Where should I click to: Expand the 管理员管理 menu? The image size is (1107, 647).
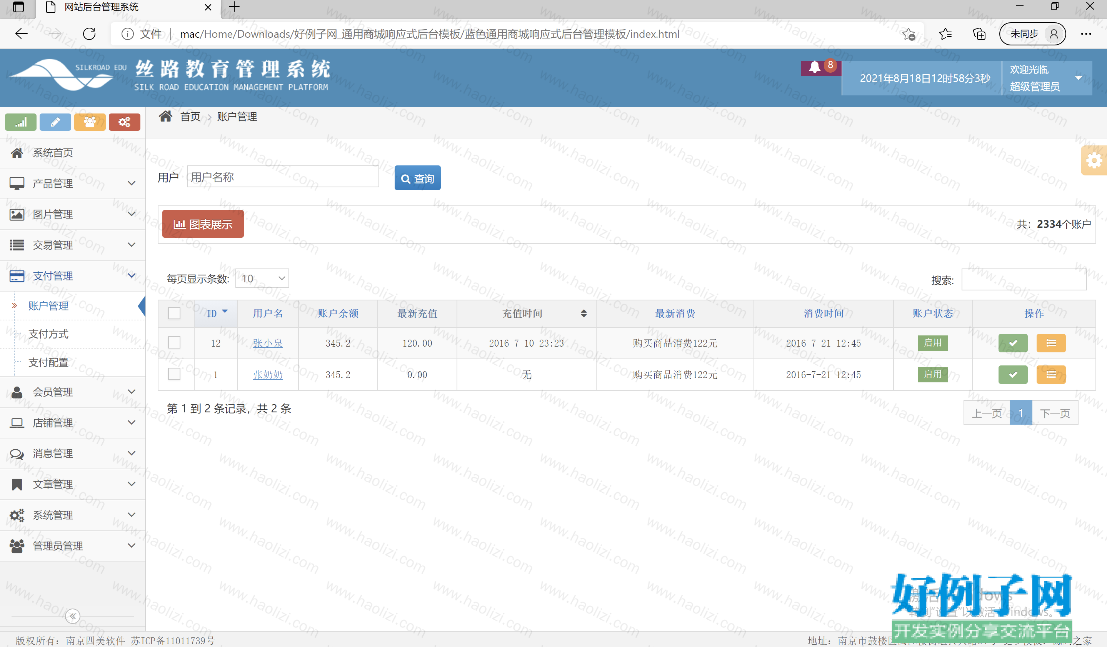tap(73, 545)
